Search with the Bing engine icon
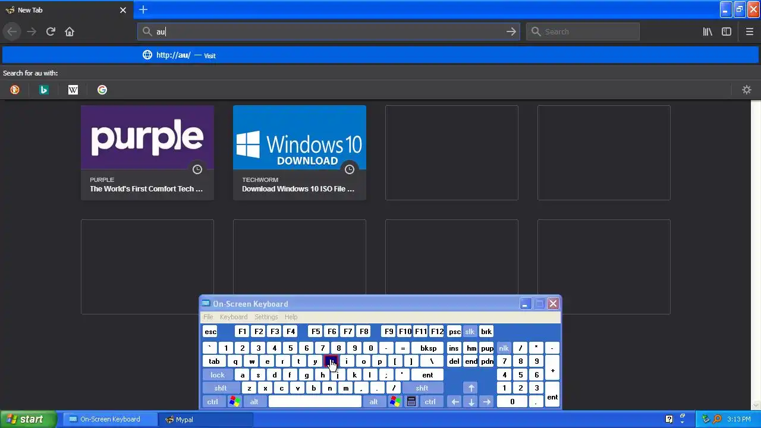The width and height of the screenshot is (761, 428). click(44, 90)
